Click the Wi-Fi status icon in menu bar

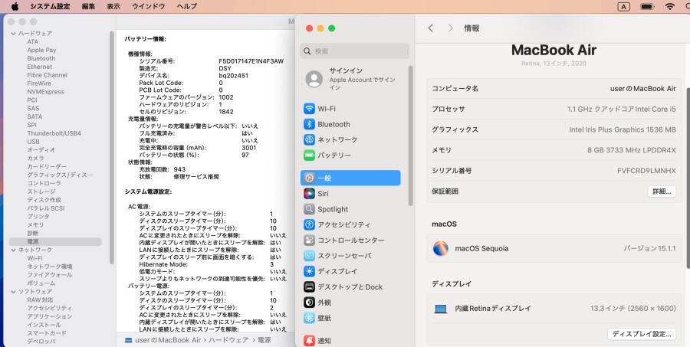tap(670, 7)
